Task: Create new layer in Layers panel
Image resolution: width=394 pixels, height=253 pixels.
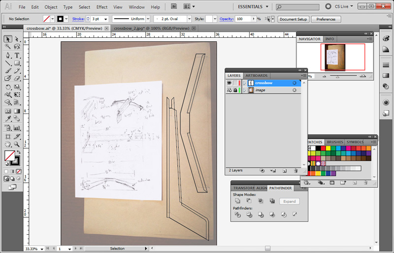Action: click(x=285, y=170)
